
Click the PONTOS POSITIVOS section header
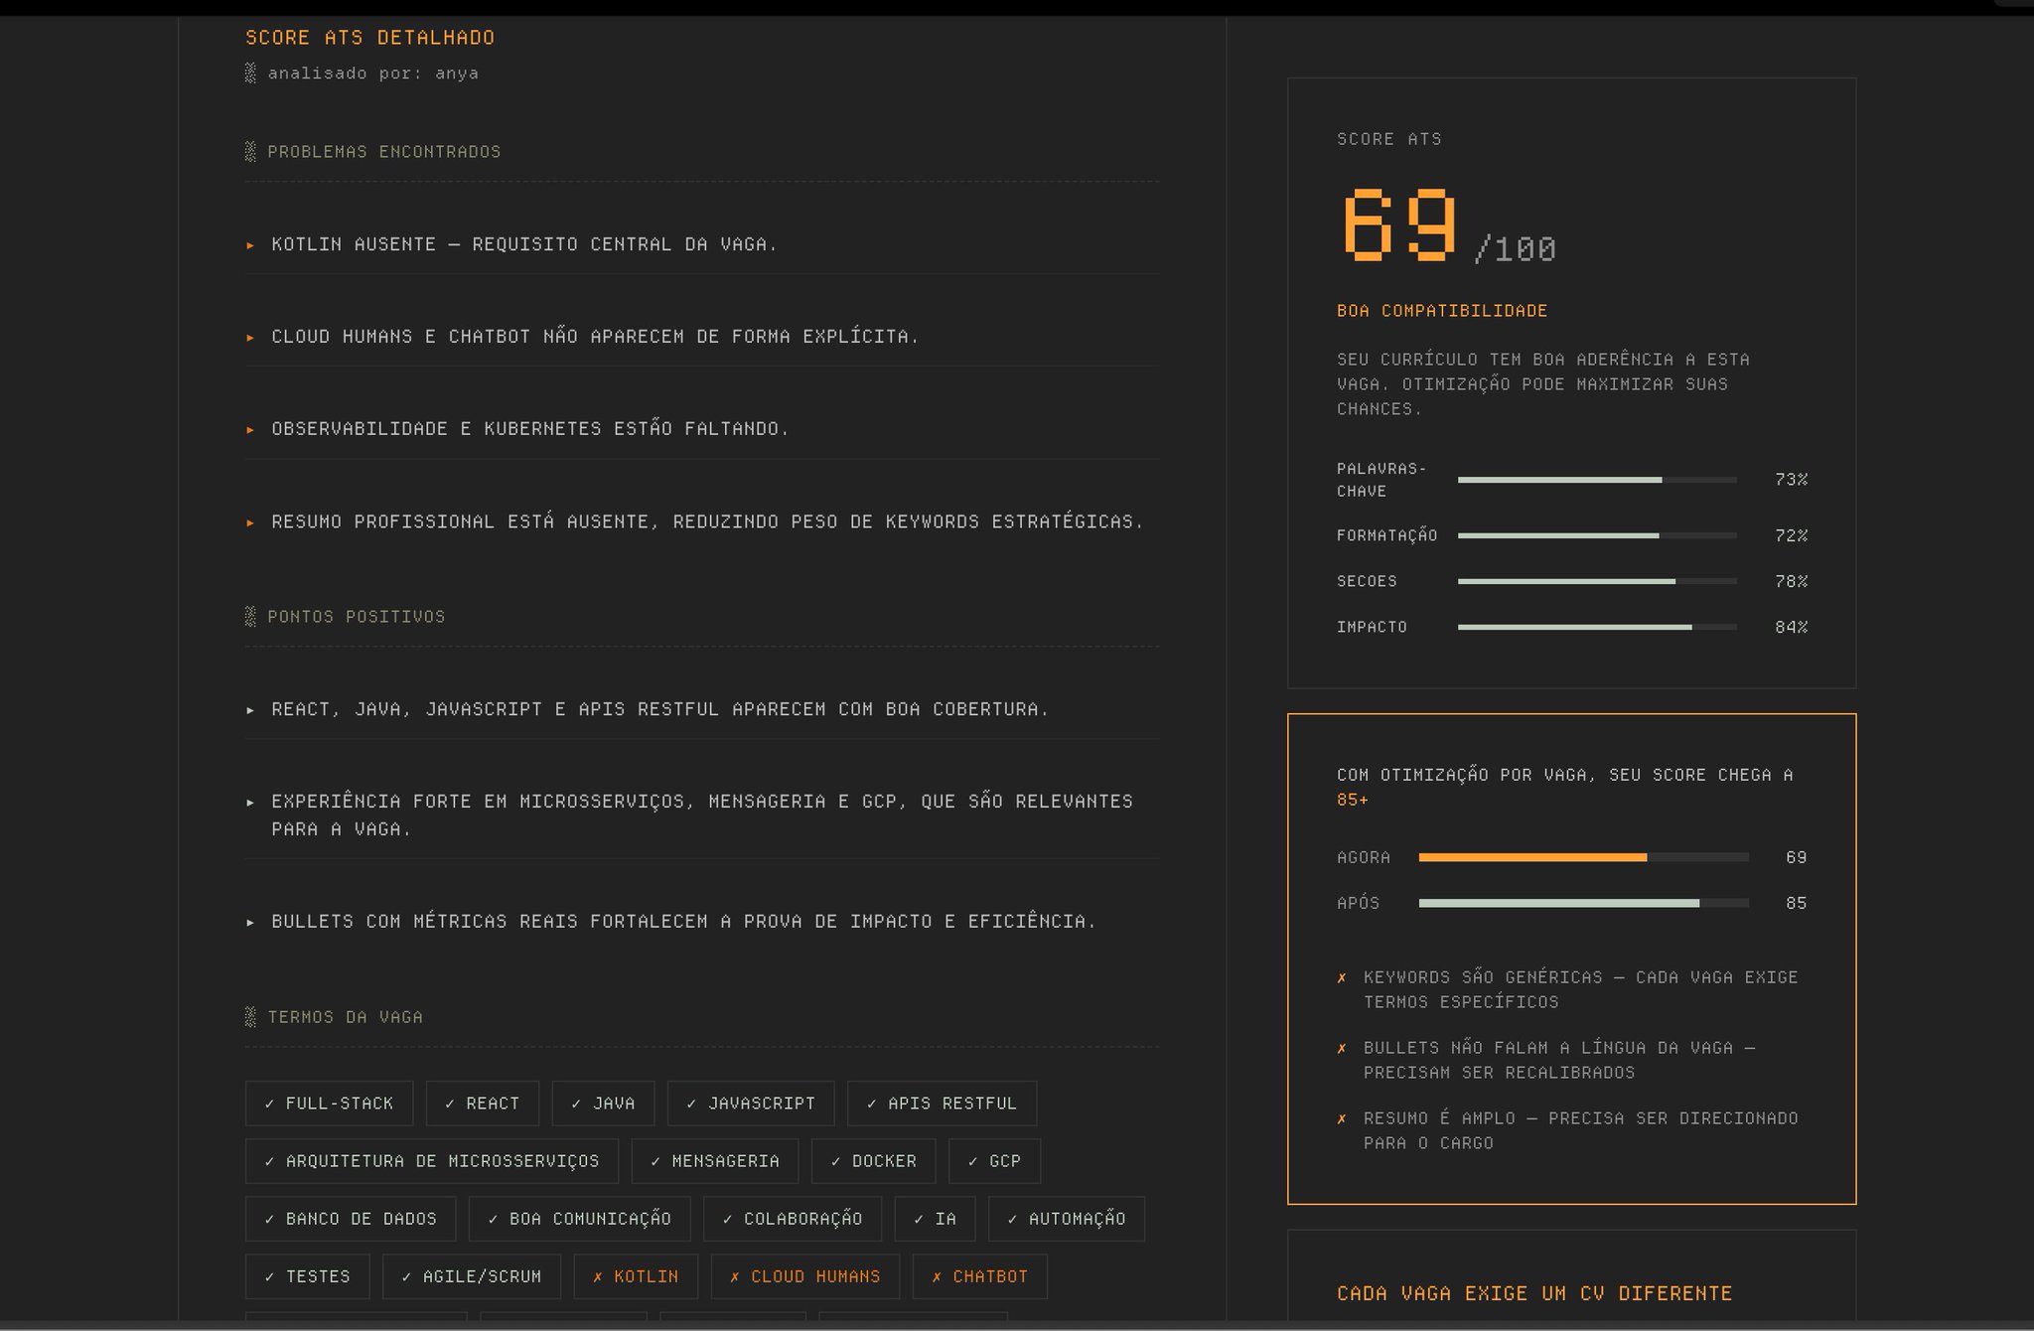tap(356, 617)
